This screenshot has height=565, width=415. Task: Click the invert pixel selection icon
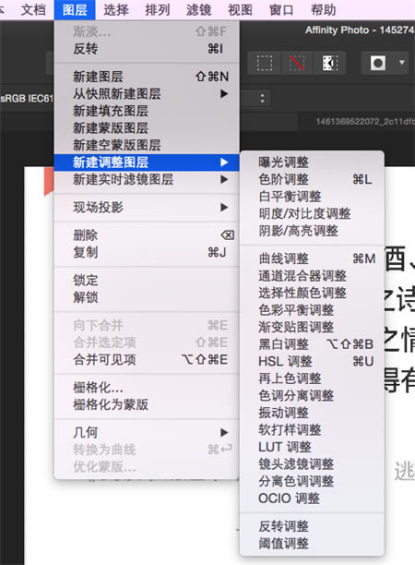pos(330,63)
